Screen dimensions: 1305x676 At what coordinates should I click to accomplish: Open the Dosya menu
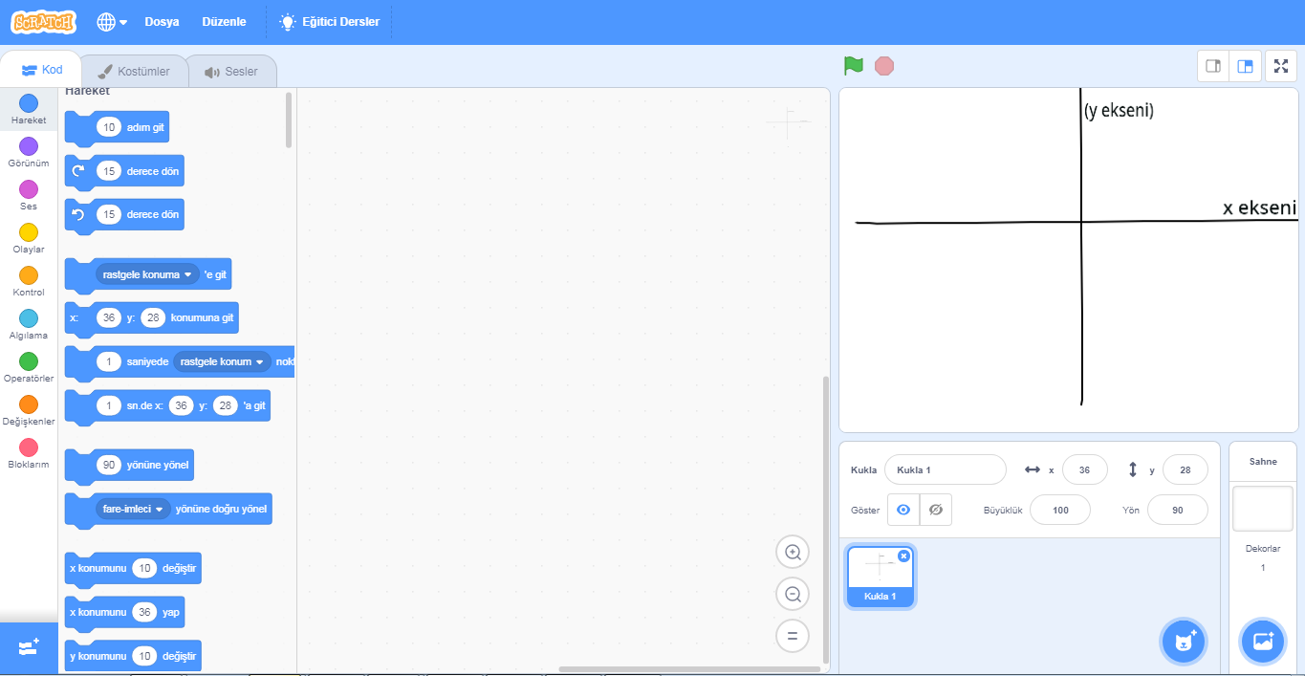[162, 22]
